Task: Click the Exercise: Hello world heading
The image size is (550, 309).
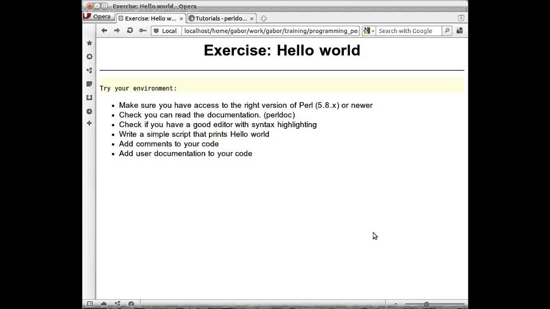Action: point(282,50)
